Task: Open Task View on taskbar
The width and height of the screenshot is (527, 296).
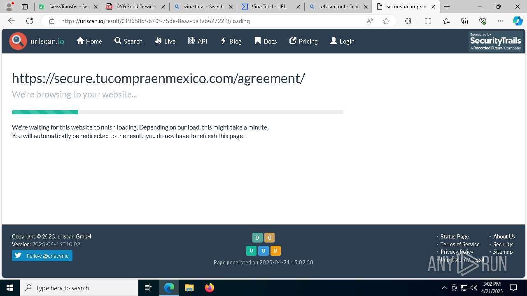Action: (148, 288)
